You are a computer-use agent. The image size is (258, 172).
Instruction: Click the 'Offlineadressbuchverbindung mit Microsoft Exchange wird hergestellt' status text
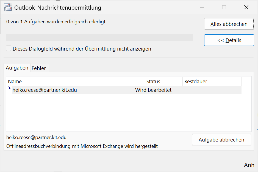click(82, 146)
